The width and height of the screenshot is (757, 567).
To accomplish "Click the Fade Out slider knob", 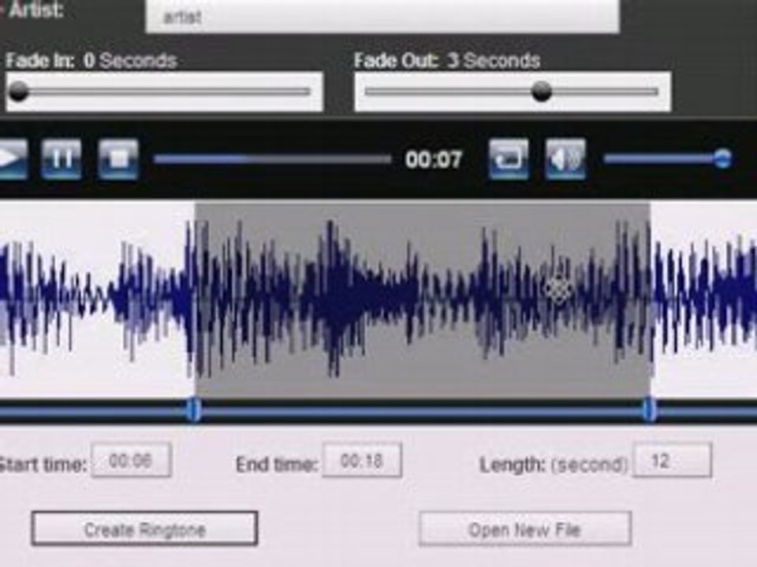I will pos(541,91).
